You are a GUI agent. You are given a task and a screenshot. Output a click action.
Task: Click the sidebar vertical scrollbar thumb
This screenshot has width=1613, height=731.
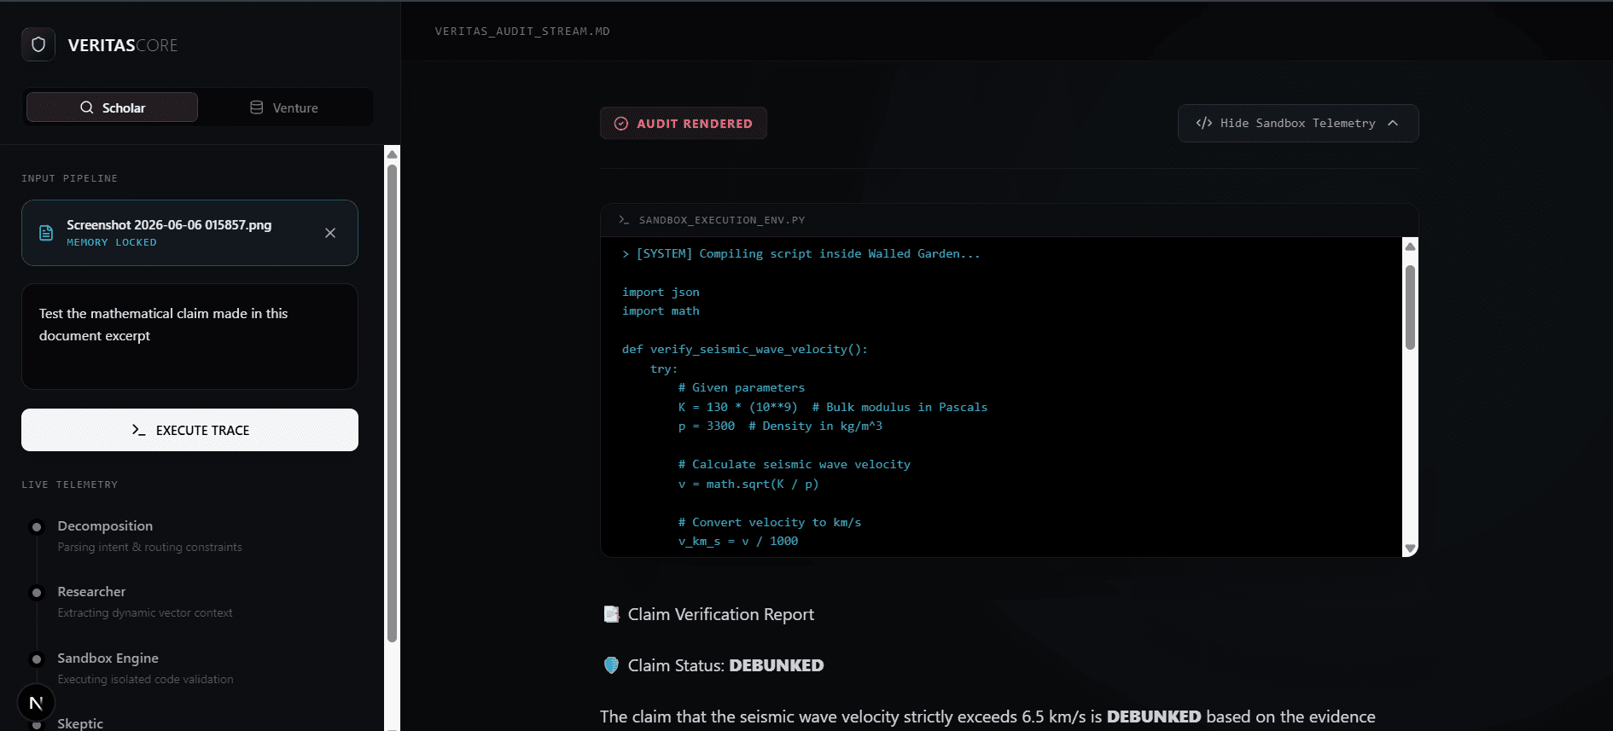[393, 403]
